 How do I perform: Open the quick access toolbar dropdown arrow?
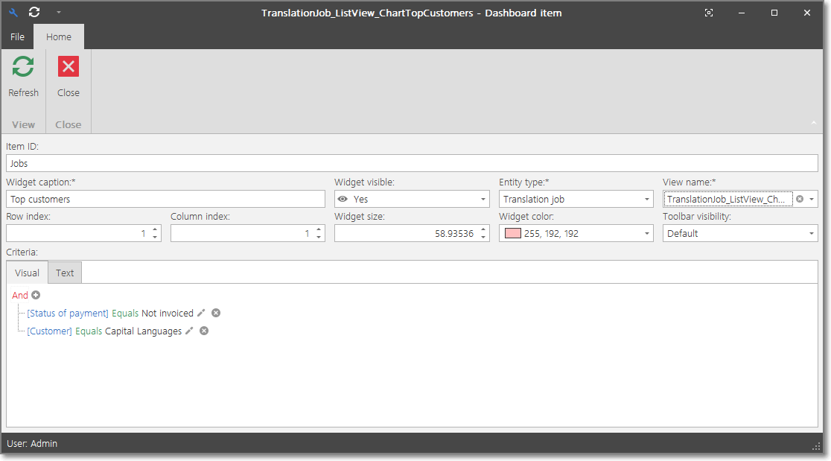click(59, 12)
